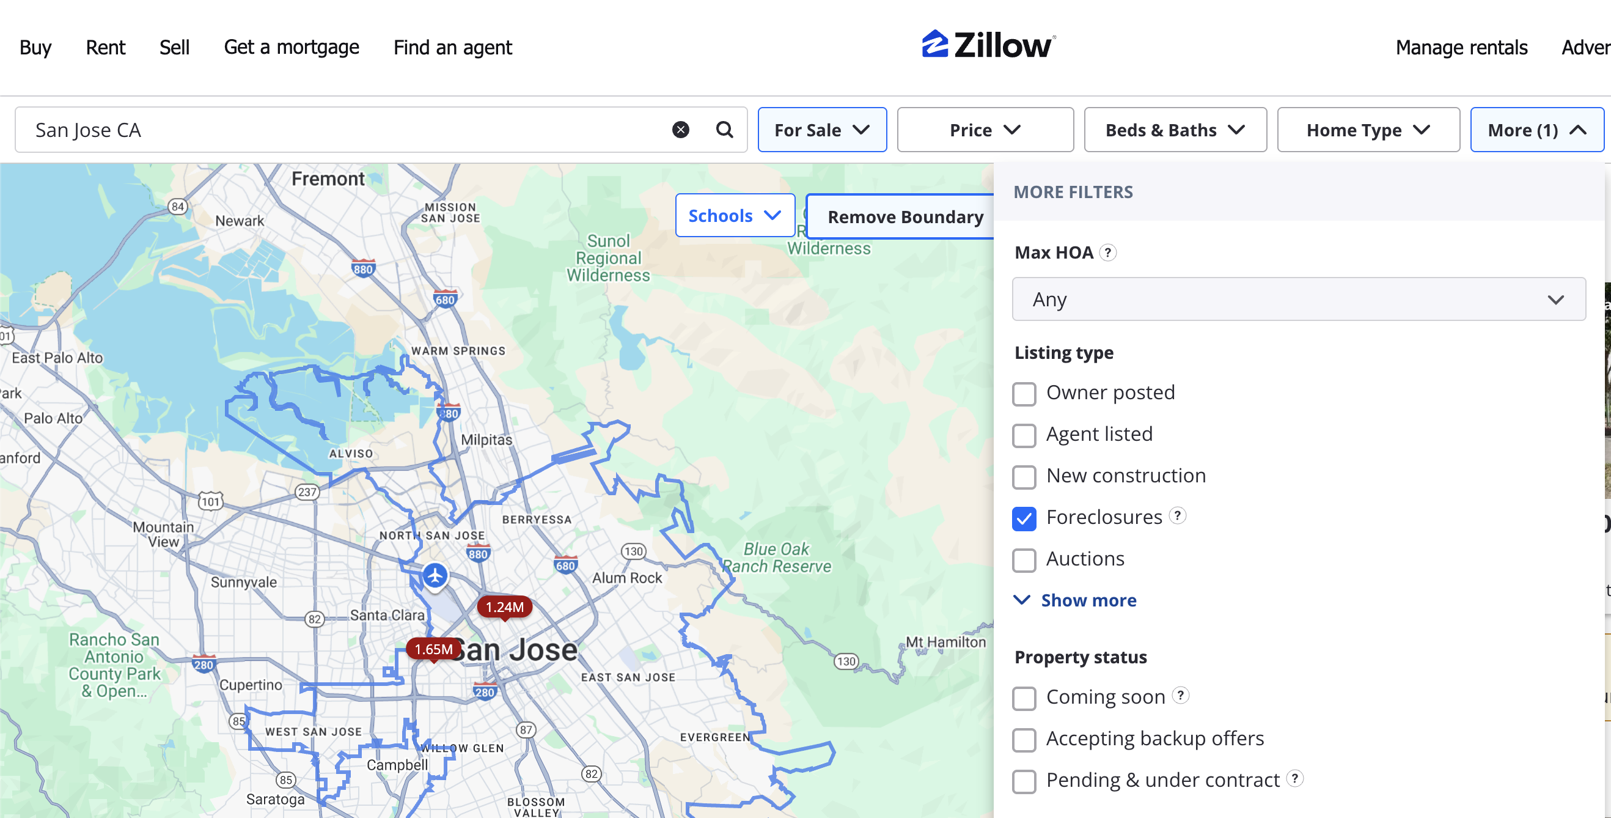Open the Foreclosures help tooltip icon

pyautogui.click(x=1178, y=516)
